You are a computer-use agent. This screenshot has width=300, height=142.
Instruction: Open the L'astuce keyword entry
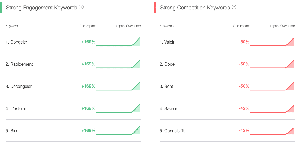(x=16, y=109)
